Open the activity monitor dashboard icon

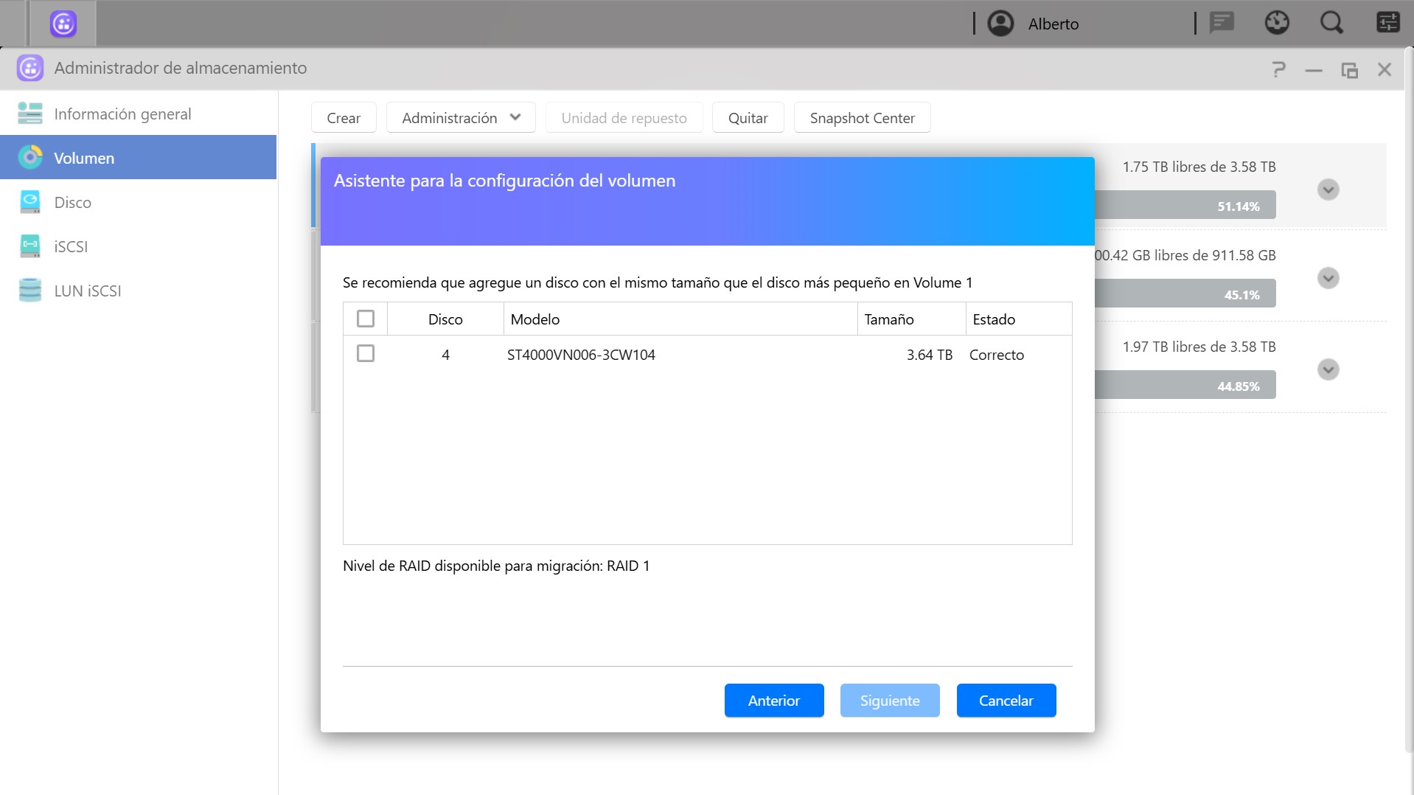tap(1277, 24)
